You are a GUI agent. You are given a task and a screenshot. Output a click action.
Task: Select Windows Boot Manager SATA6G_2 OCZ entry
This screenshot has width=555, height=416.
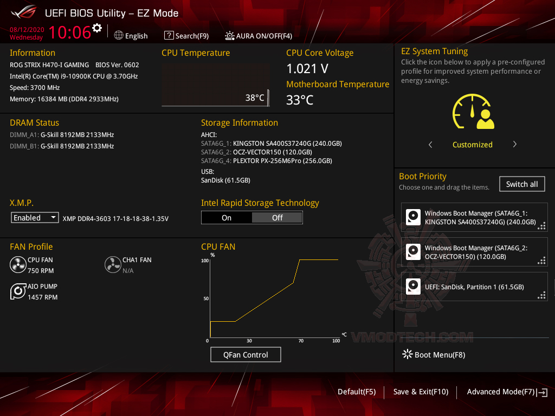pyautogui.click(x=474, y=252)
